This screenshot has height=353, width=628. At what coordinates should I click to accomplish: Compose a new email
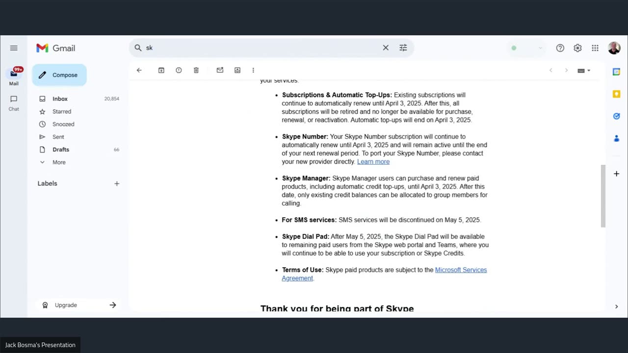pos(59,75)
